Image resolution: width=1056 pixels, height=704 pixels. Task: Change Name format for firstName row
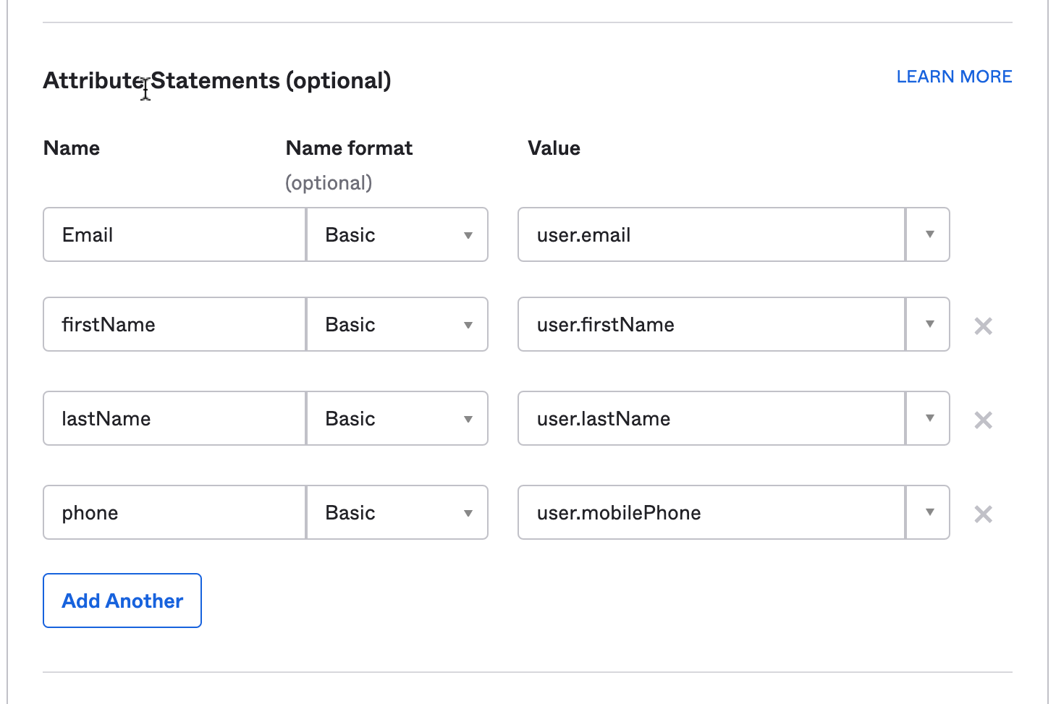pyautogui.click(x=397, y=324)
